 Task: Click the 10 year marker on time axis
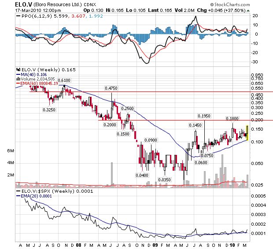pos(232,245)
